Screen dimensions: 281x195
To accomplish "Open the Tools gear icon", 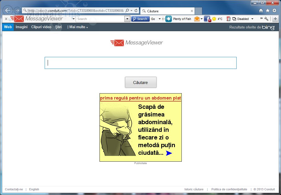I will 274,11.
